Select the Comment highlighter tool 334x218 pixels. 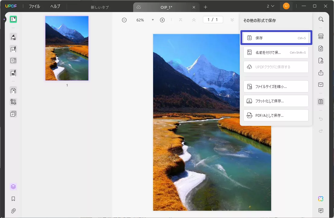13,37
